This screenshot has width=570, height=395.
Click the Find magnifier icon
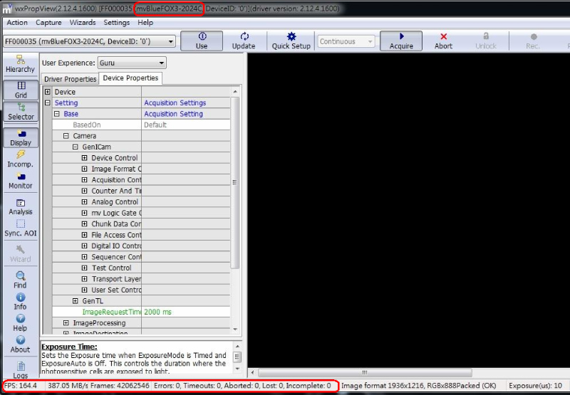click(20, 276)
